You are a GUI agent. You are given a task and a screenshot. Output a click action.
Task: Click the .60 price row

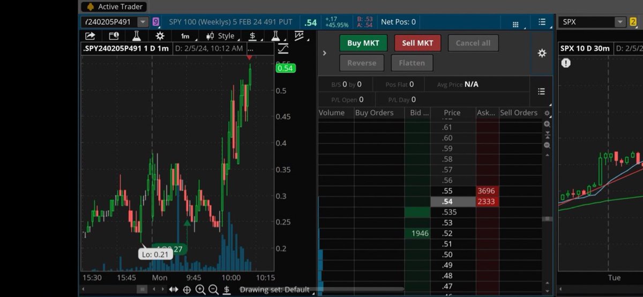click(x=453, y=138)
